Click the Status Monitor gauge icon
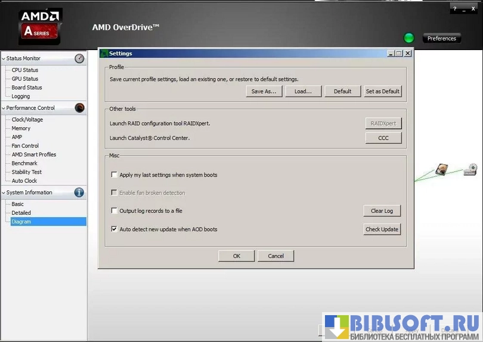 [x=79, y=58]
